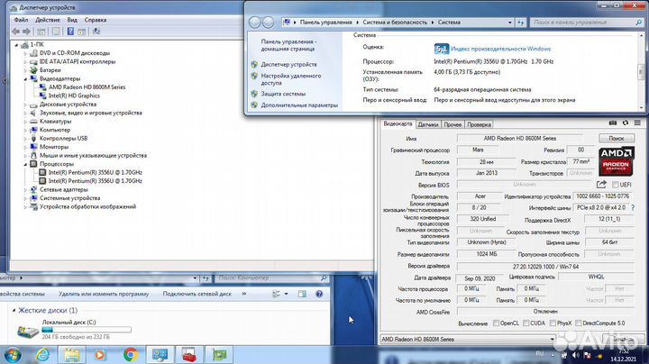The width and height of the screenshot is (649, 364).
Task: Expand Контроллеры USB node
Action: [25, 139]
